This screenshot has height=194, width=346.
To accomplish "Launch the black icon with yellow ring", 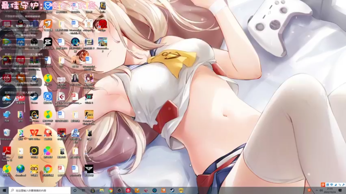I will coord(34,150).
